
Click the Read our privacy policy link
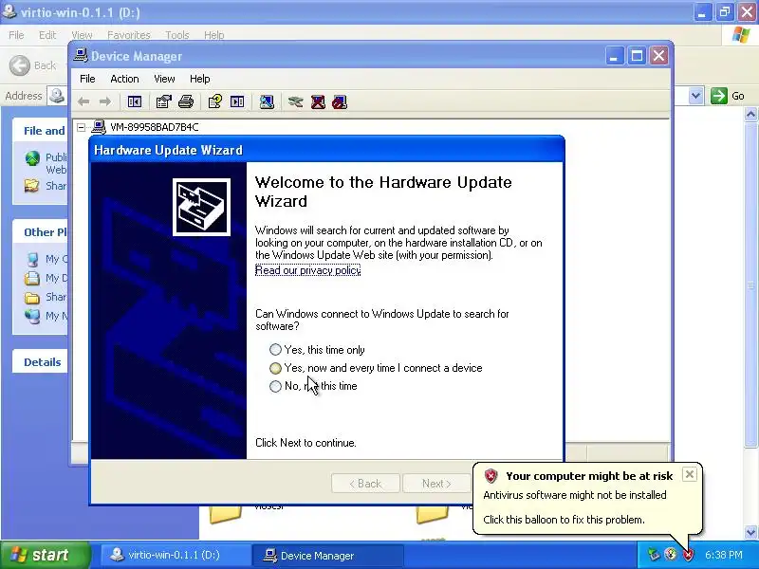coord(307,270)
